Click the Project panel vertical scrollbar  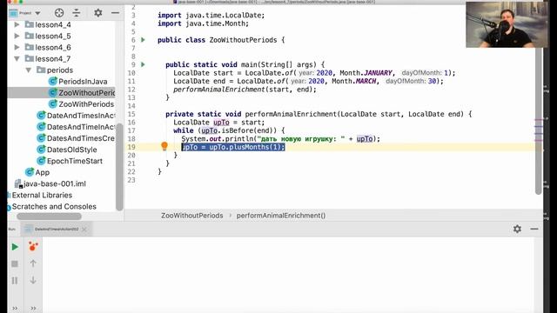pos(119,167)
